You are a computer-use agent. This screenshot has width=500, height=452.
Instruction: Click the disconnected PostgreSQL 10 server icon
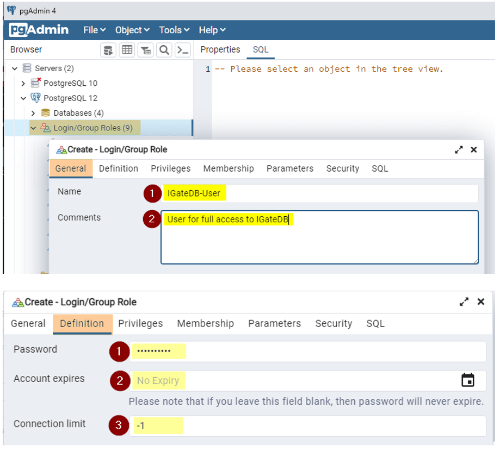click(35, 83)
